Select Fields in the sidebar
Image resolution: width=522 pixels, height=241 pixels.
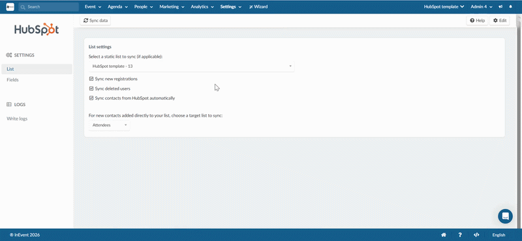[12, 79]
